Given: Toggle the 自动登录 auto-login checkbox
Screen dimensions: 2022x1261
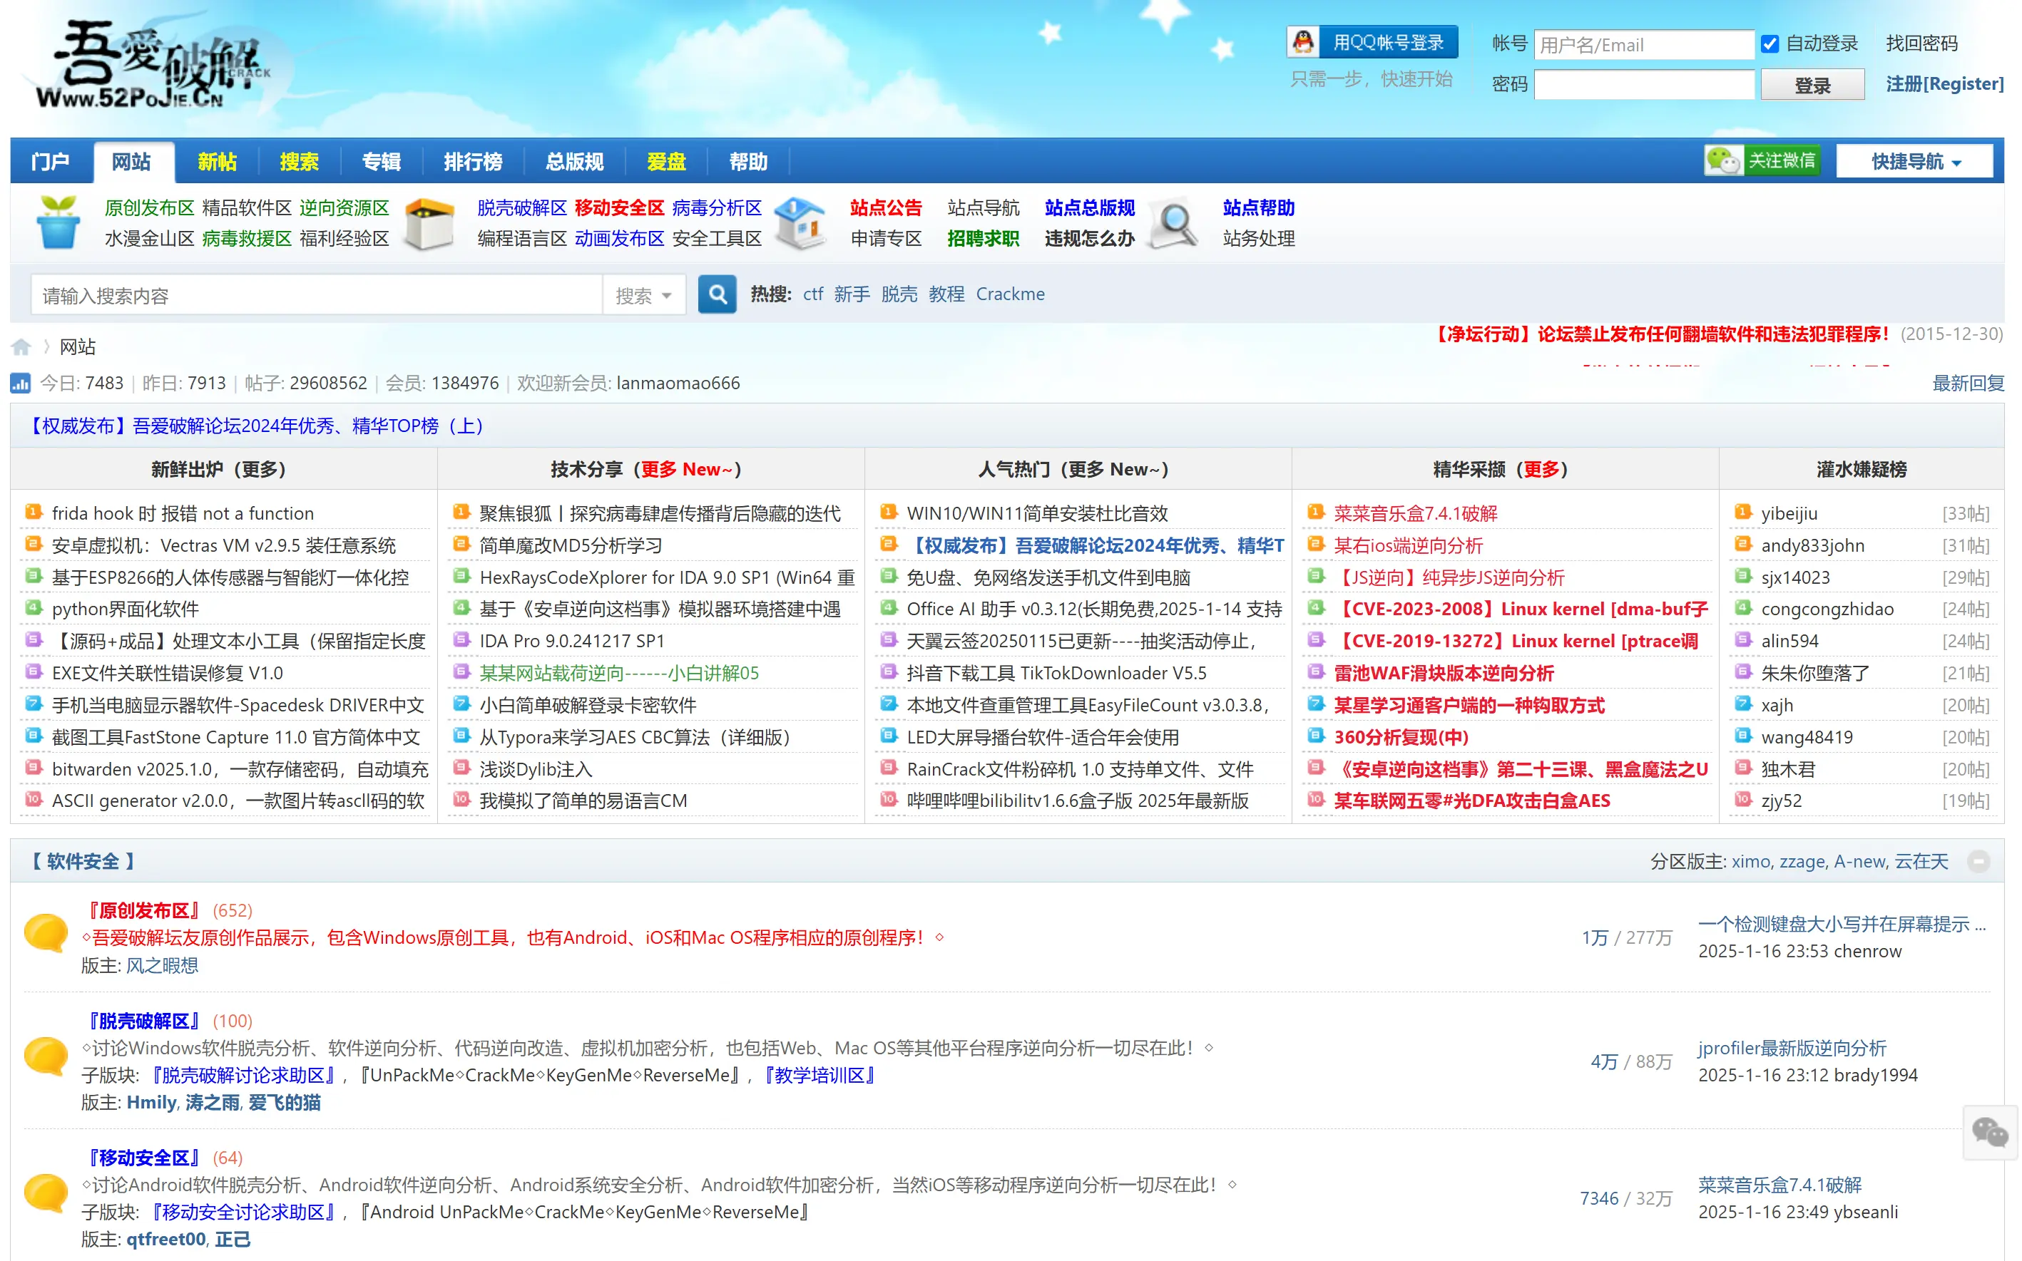Looking at the screenshot, I should coord(1769,44).
